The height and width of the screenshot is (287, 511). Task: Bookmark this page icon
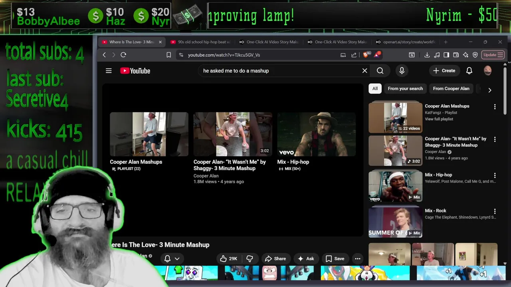pyautogui.click(x=168, y=55)
